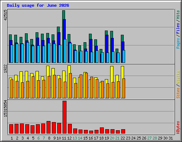Viewport: 182px width, 142px height.
Task: Click the 'Daily usage for June 2026' title
Action: 38,5
